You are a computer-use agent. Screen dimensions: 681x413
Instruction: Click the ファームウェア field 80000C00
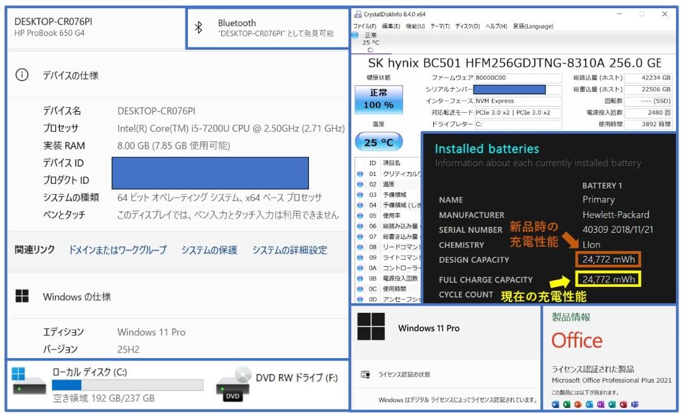coord(518,78)
